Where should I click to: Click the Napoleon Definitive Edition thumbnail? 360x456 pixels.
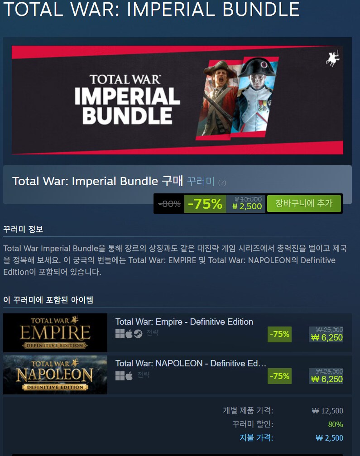click(x=55, y=375)
